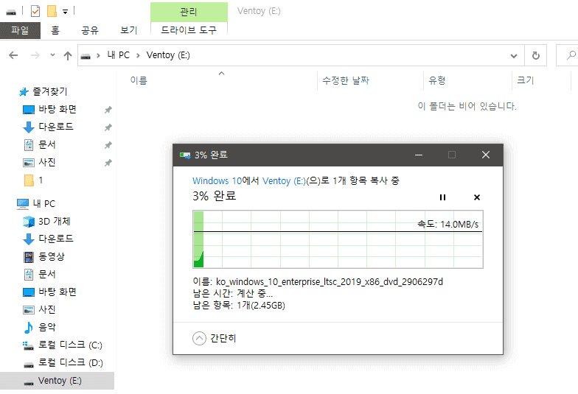Click the 속도: 14.0MB/s label
Screen dimensions: 578x394
click(448, 224)
